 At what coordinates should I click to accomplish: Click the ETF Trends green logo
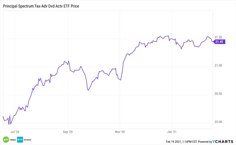click(x=5, y=139)
